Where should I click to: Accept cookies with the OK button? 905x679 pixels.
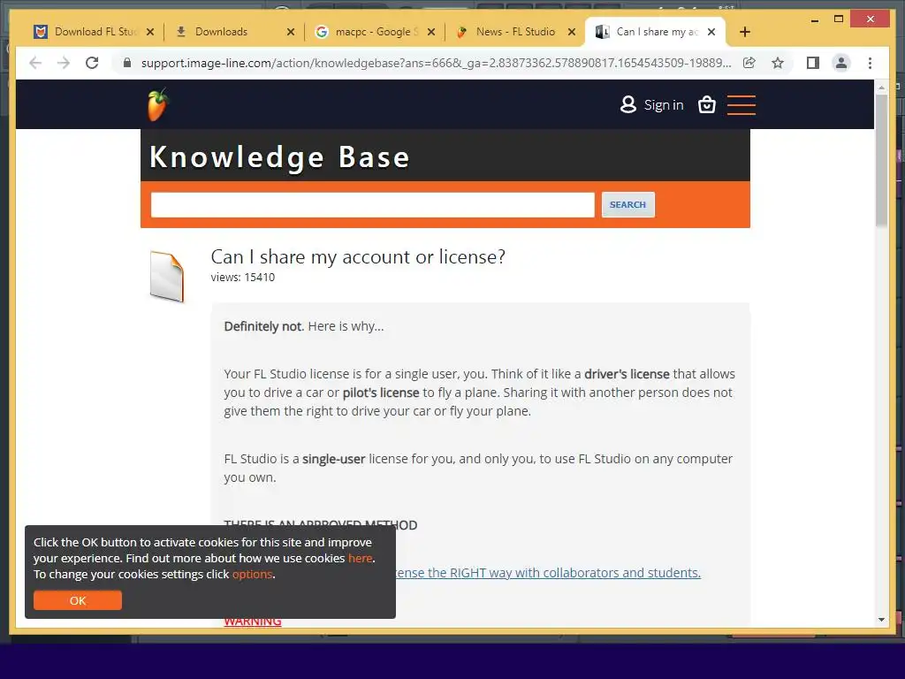pyautogui.click(x=78, y=600)
